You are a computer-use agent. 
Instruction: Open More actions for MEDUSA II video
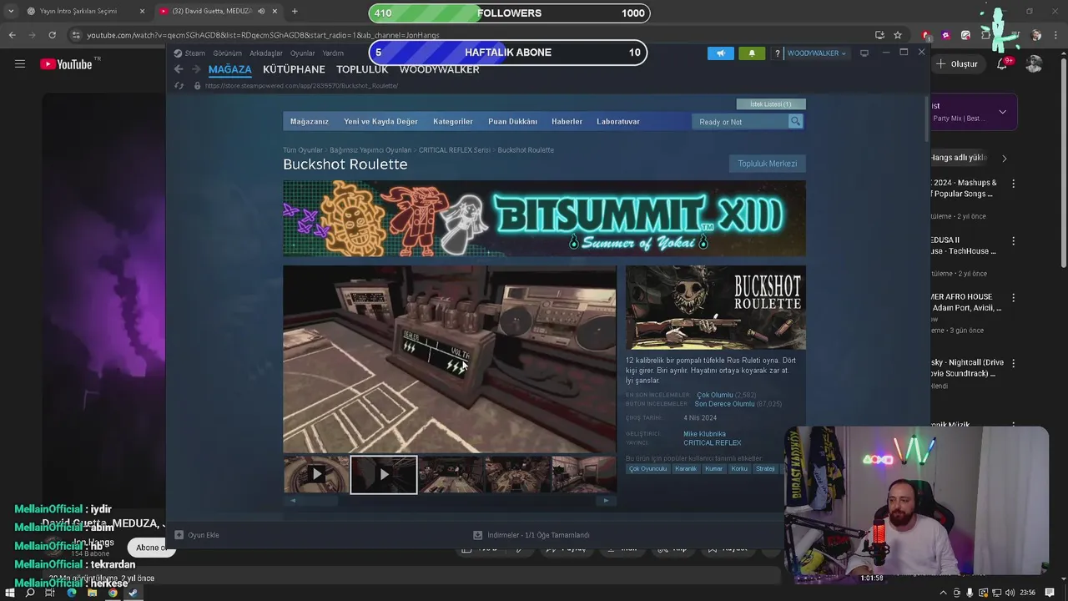(1014, 241)
